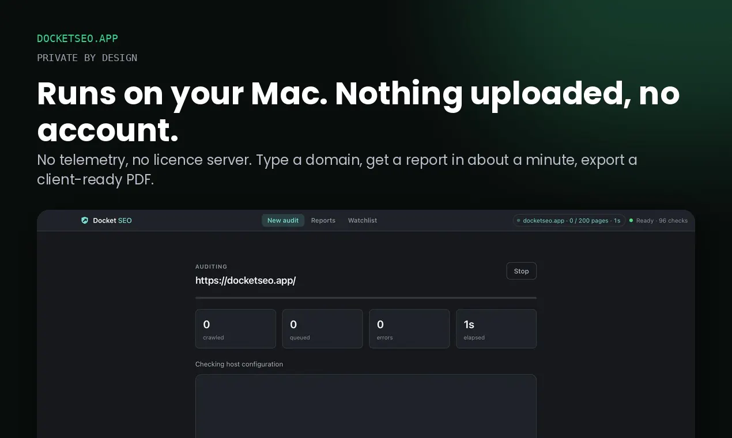Click the Runs on your Mac headline
The width and height of the screenshot is (732, 438).
tap(359, 112)
